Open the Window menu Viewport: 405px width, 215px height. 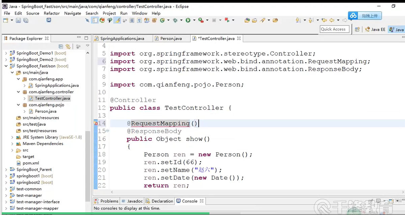[140, 13]
